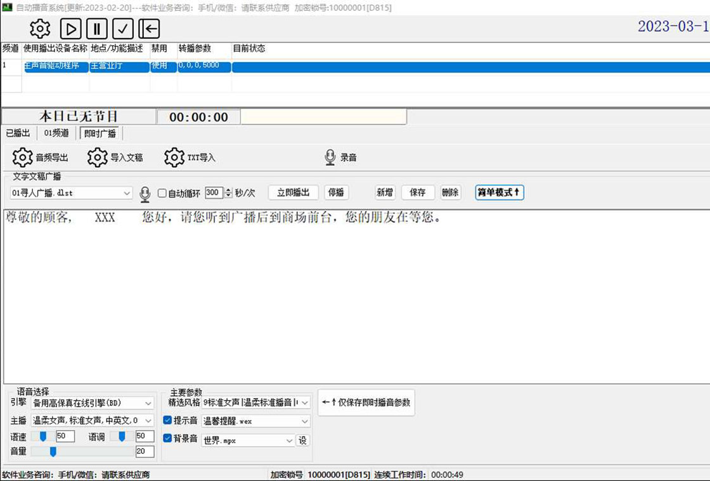Switch to the 已播出 tab
This screenshot has width=710, height=481.
tap(18, 133)
